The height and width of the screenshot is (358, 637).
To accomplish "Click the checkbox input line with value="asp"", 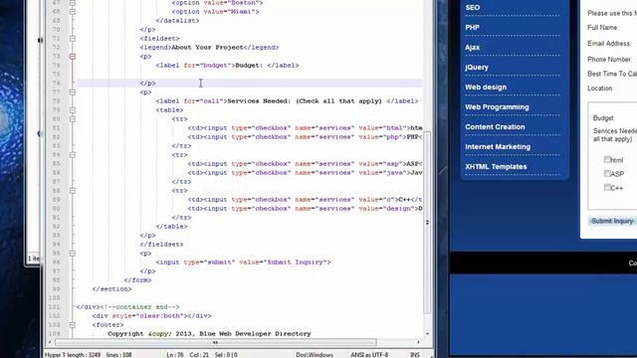I will (x=305, y=163).
